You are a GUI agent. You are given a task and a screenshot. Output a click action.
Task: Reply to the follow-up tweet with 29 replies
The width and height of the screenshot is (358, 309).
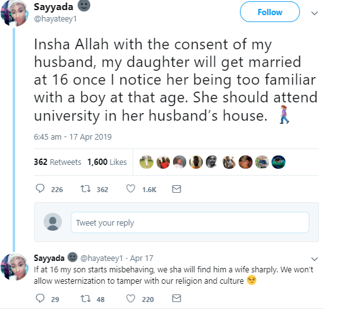click(x=40, y=298)
